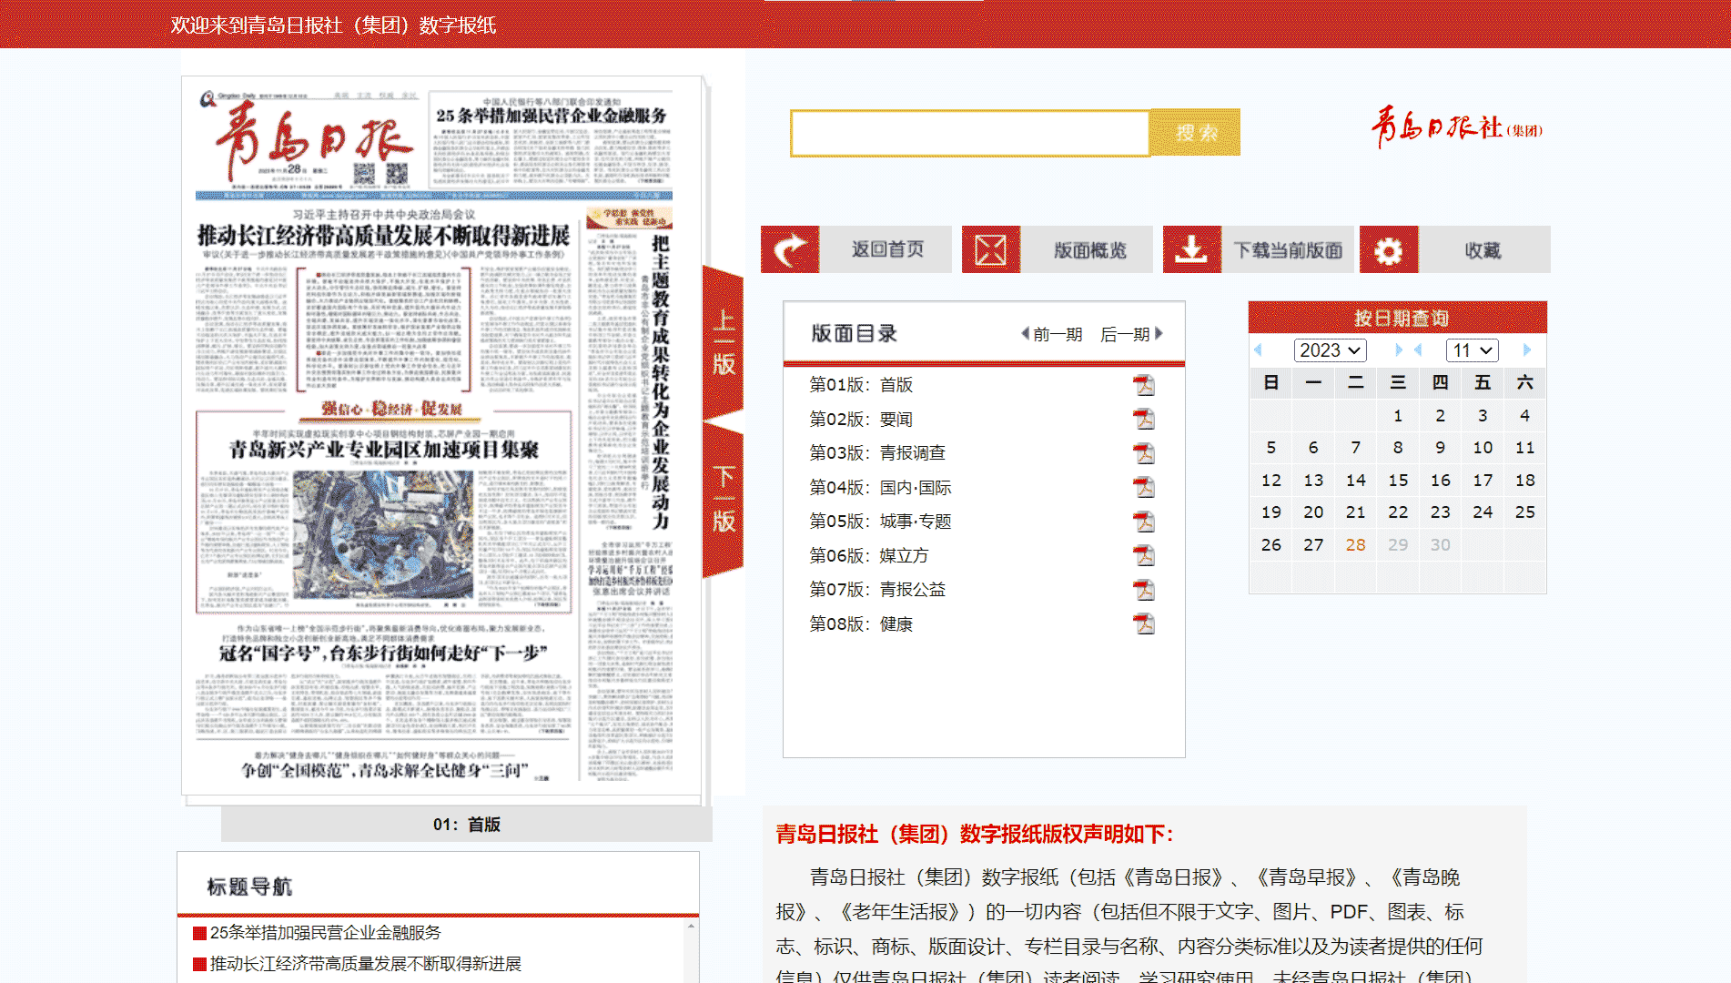This screenshot has width=1731, height=983.
Task: Open 第03版：青报调查 in the page list
Action: [877, 453]
